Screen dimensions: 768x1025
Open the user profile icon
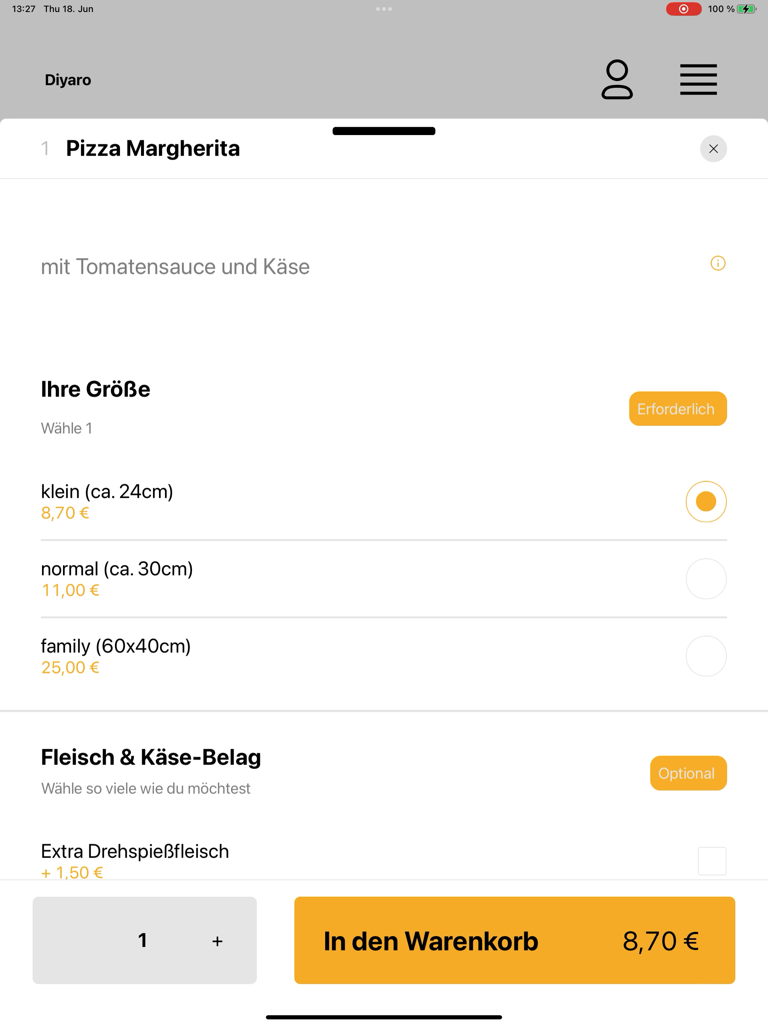(x=616, y=79)
